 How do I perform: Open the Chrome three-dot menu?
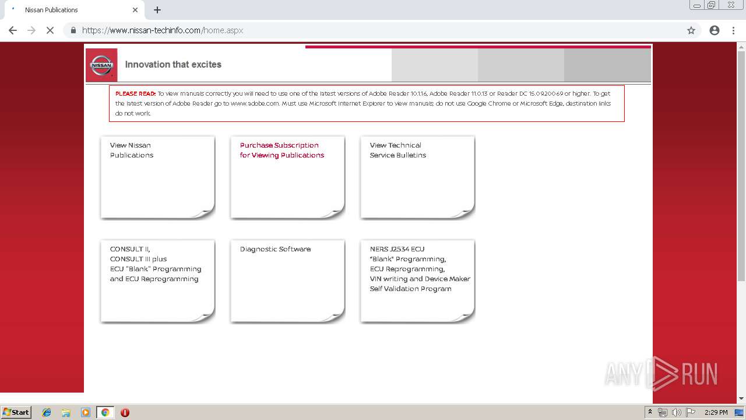[733, 30]
